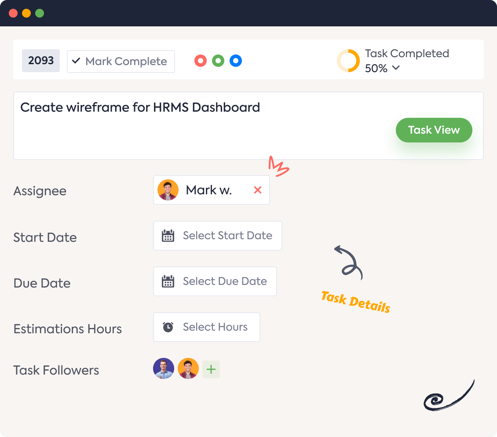
Task: Open the Start Date calendar icon
Action: pos(168,236)
